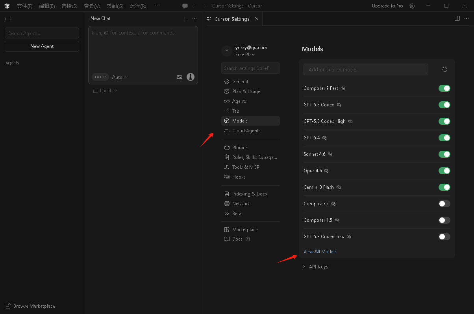
Task: Open the Auto model dropdown
Action: [120, 77]
